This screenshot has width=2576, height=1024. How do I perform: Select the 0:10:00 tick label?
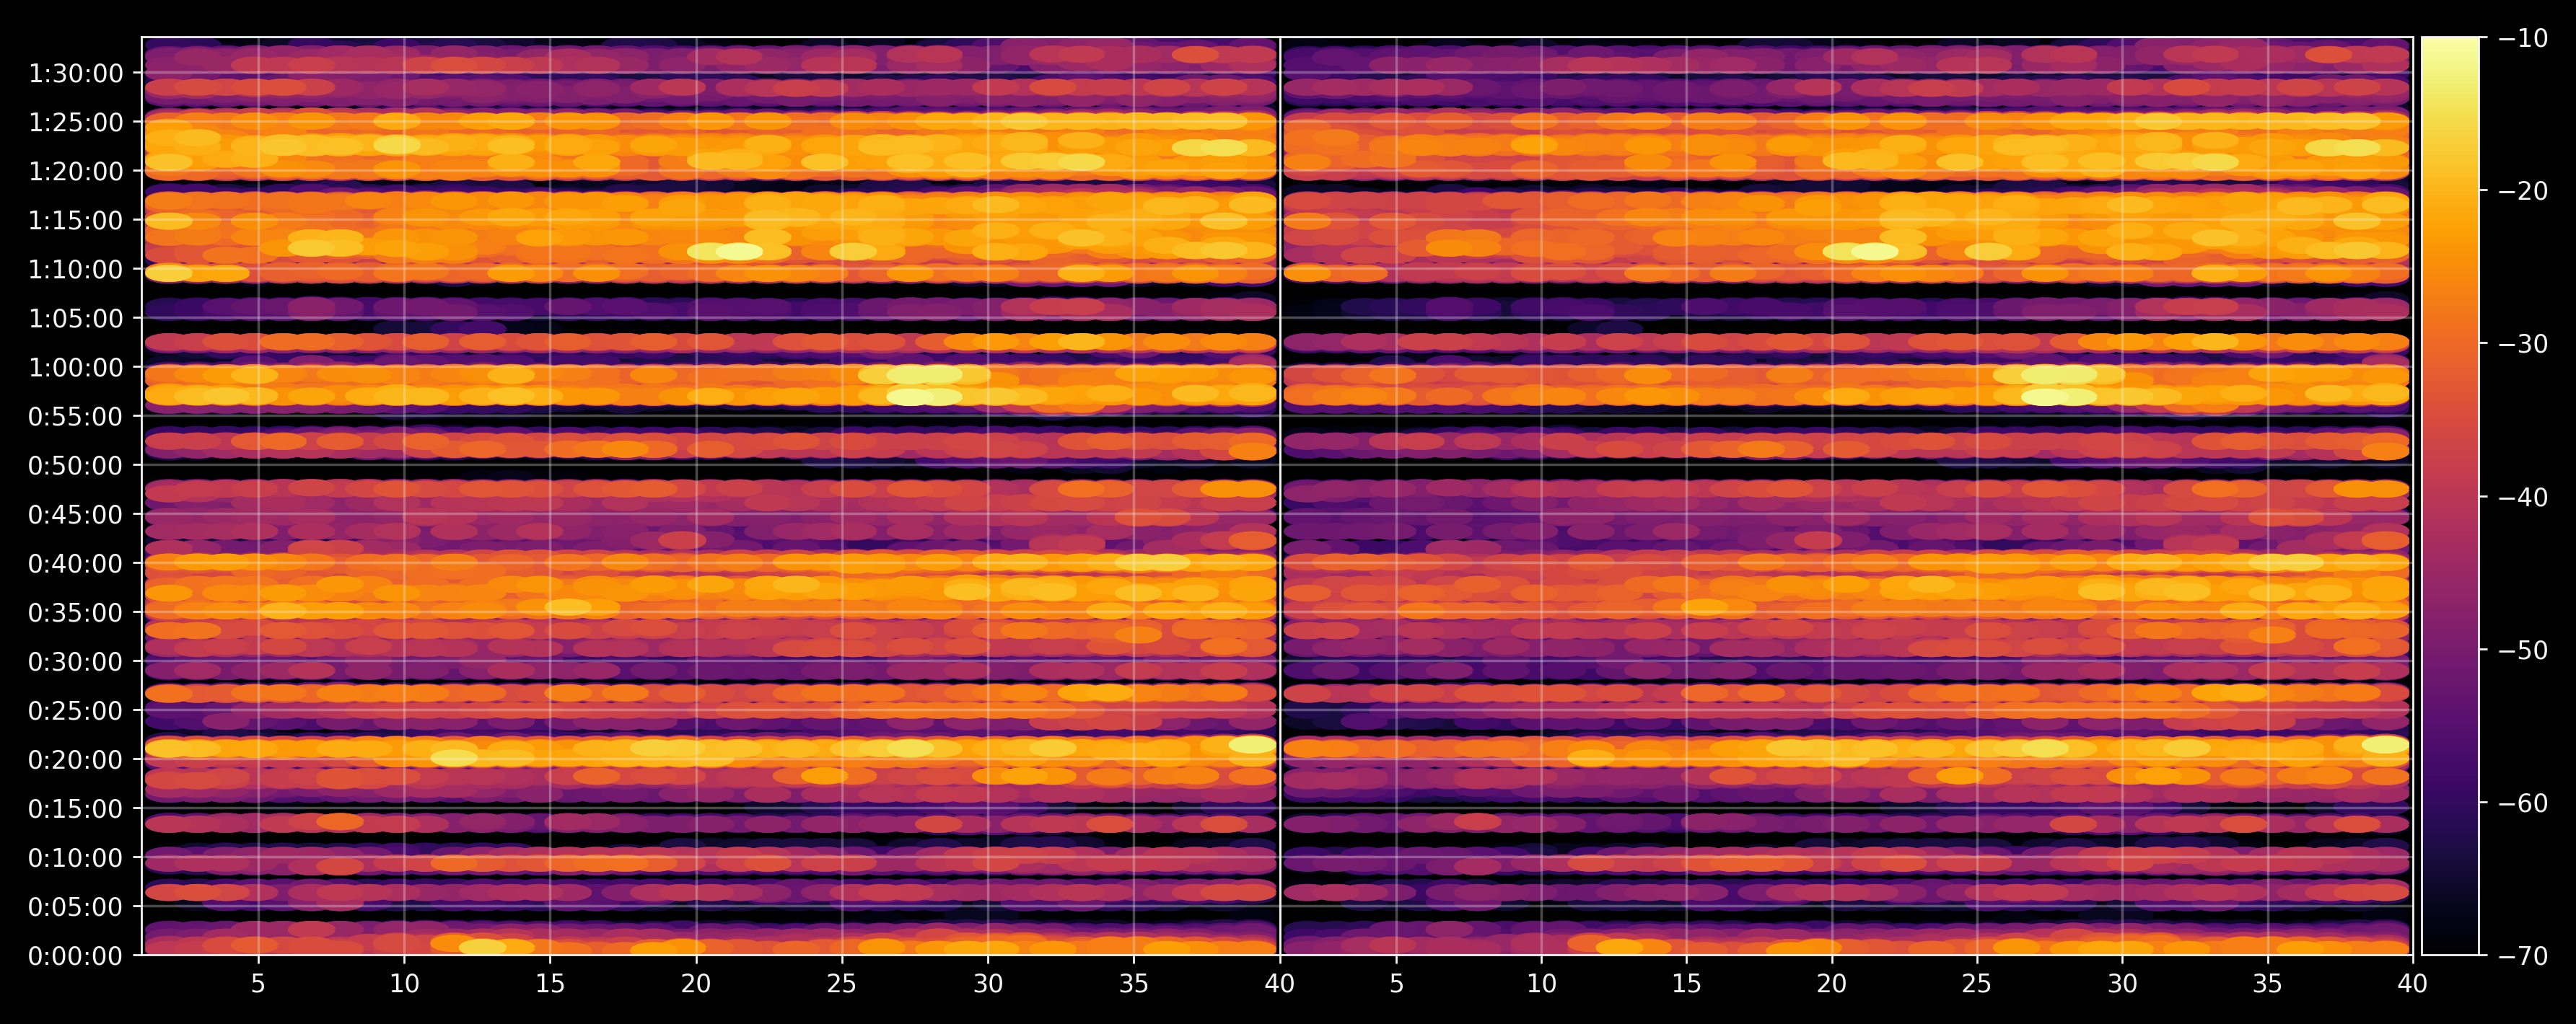[76, 857]
